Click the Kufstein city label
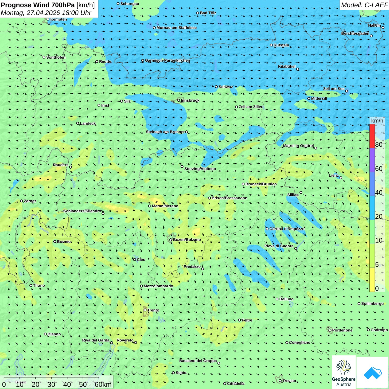The height and width of the screenshot is (389, 389). (x=281, y=45)
